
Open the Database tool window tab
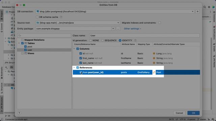point(214,17)
